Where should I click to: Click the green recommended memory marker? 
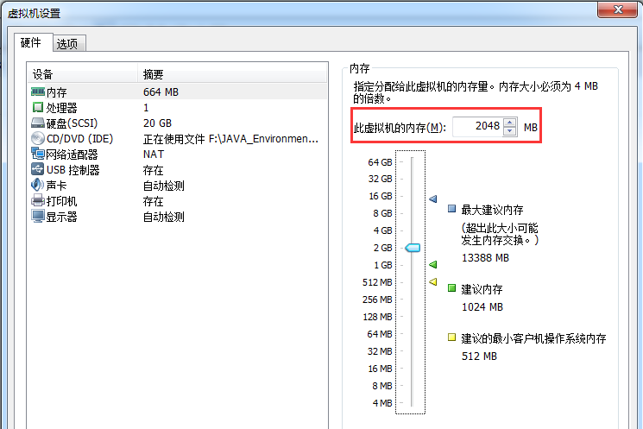(433, 264)
